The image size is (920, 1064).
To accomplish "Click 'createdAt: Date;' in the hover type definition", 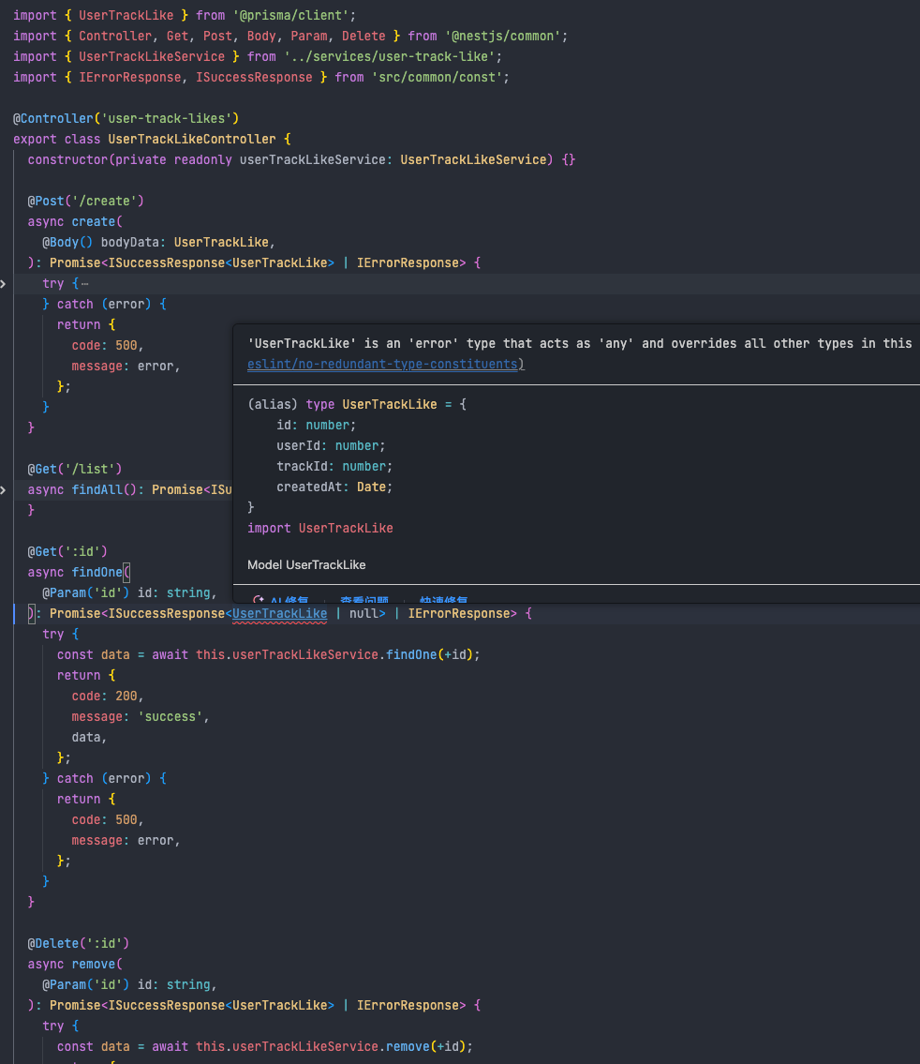I will point(334,487).
